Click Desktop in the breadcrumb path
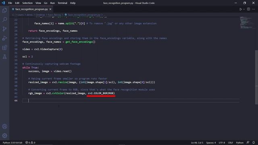The height and width of the screenshot is (145, 258). 40,15
